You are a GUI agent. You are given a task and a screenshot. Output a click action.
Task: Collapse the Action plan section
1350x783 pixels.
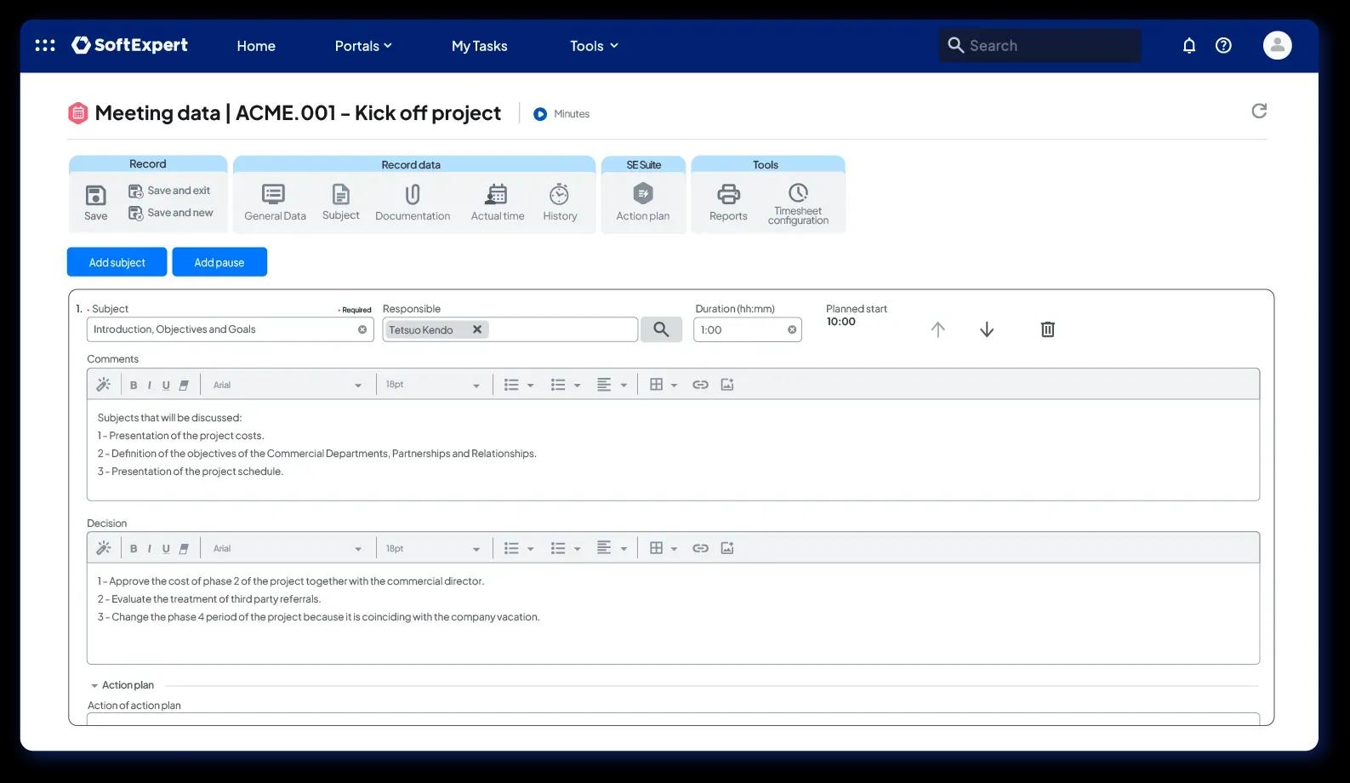pyautogui.click(x=94, y=685)
